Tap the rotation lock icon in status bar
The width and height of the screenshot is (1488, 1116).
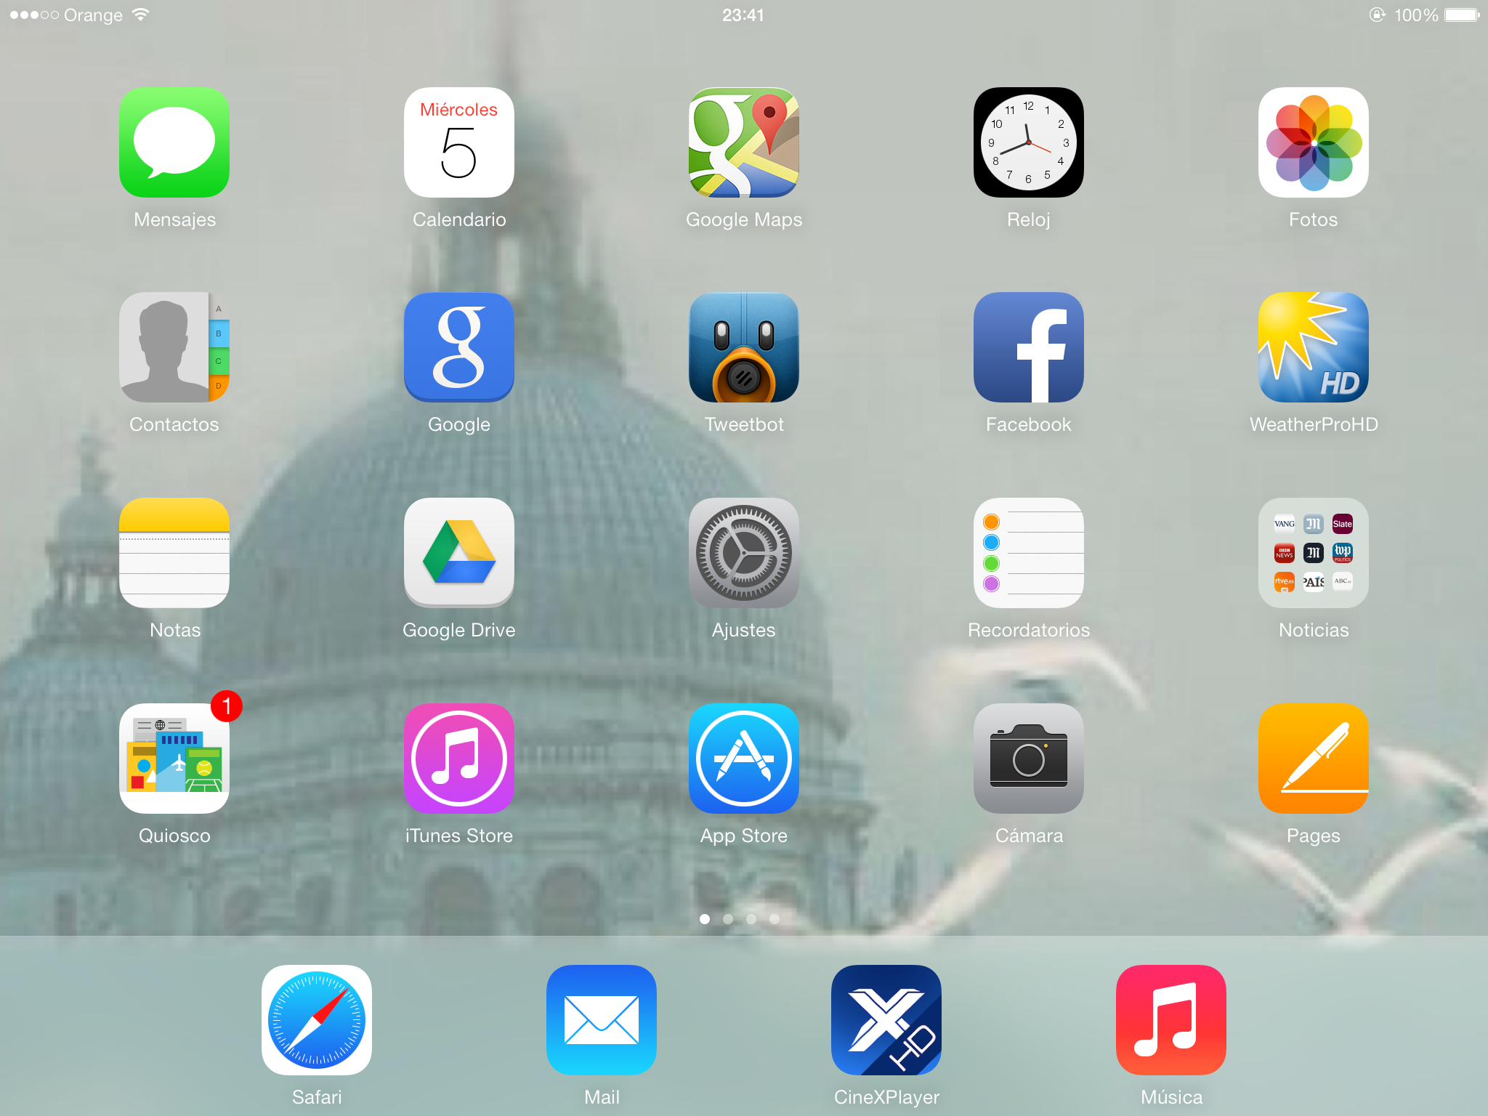1377,15
